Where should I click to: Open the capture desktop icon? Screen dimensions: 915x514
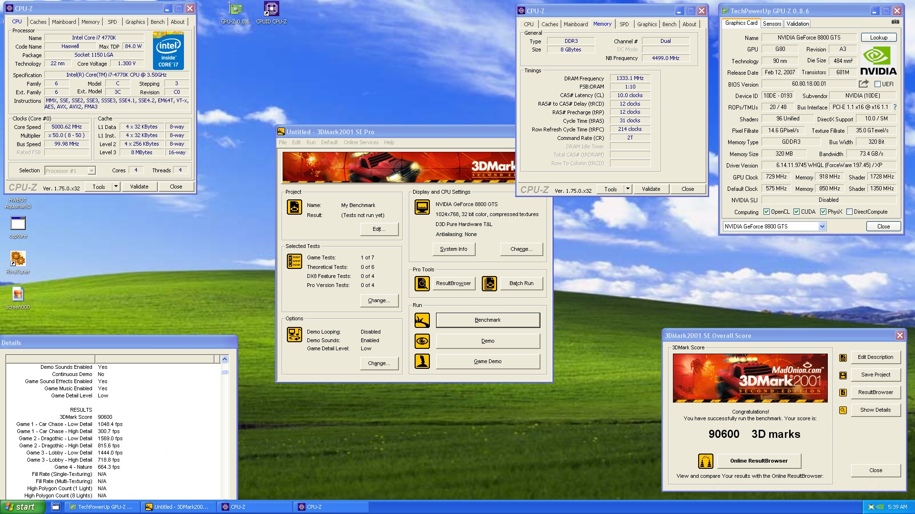[x=18, y=227]
